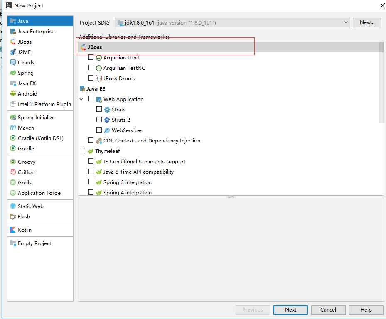The height and width of the screenshot is (319, 386).
Task: Choose the Grails project icon
Action: [x=13, y=182]
